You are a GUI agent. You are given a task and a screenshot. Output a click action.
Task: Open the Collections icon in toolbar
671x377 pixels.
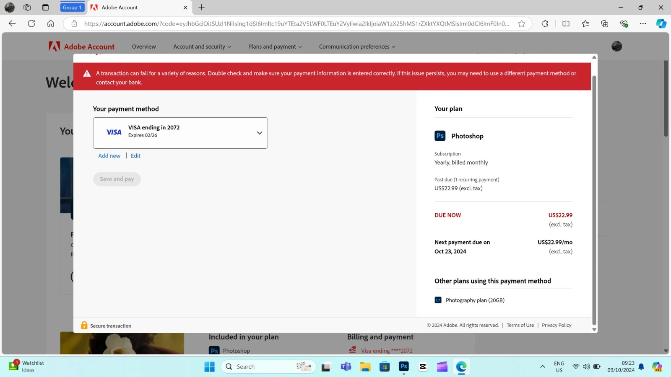point(605,23)
